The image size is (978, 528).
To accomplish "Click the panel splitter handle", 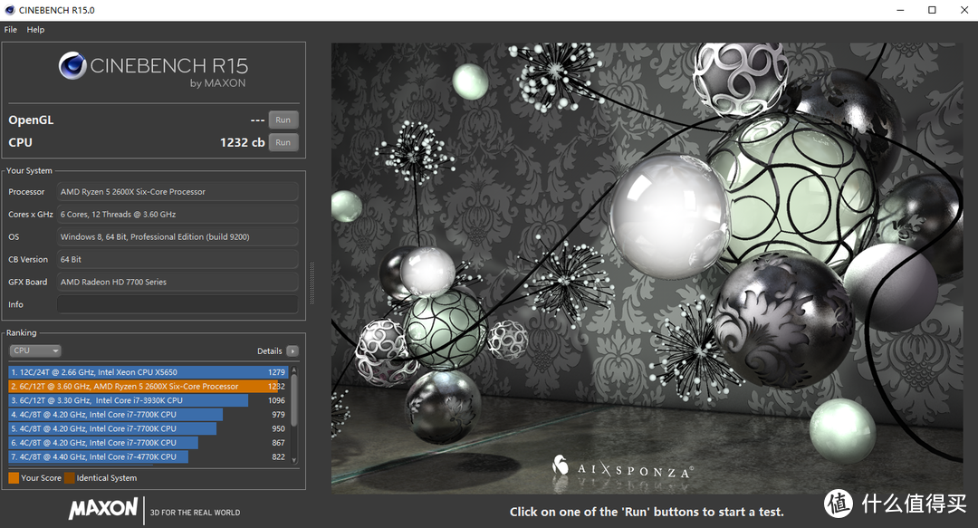I will click(x=312, y=282).
